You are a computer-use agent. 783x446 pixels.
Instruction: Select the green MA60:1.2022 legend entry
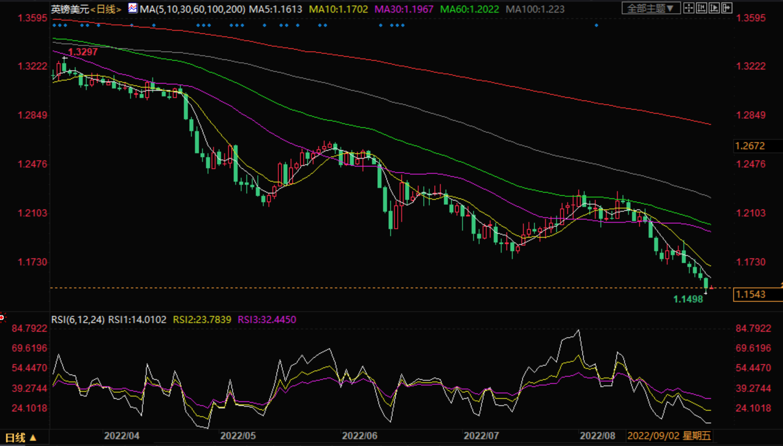pyautogui.click(x=469, y=9)
